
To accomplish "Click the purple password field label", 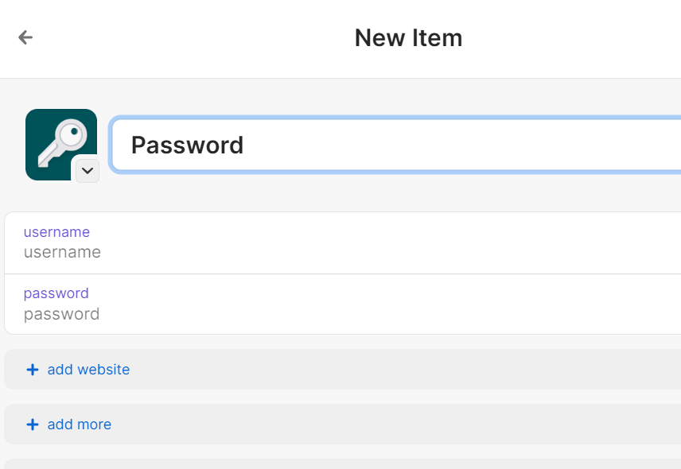I will click(56, 293).
